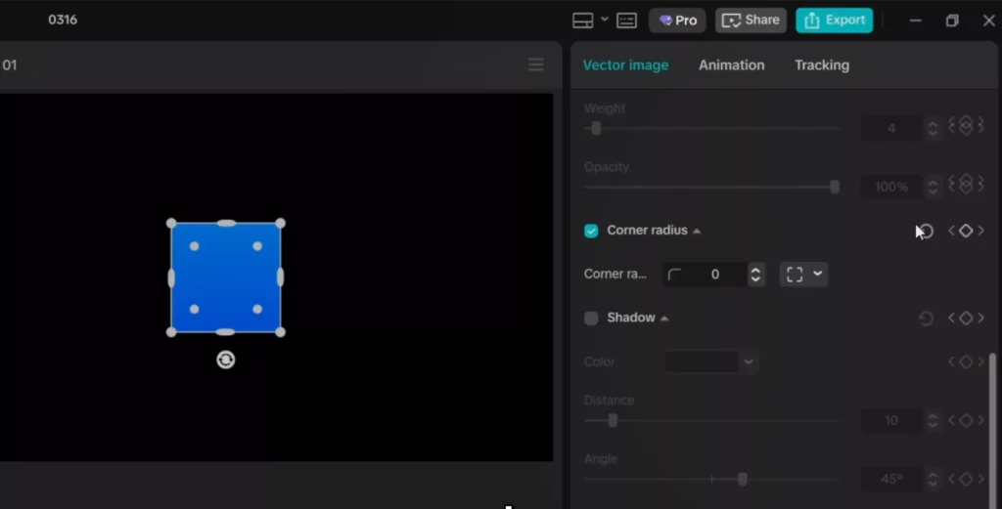Add a Weight keyframe diamond
1002x509 pixels.
(x=966, y=124)
